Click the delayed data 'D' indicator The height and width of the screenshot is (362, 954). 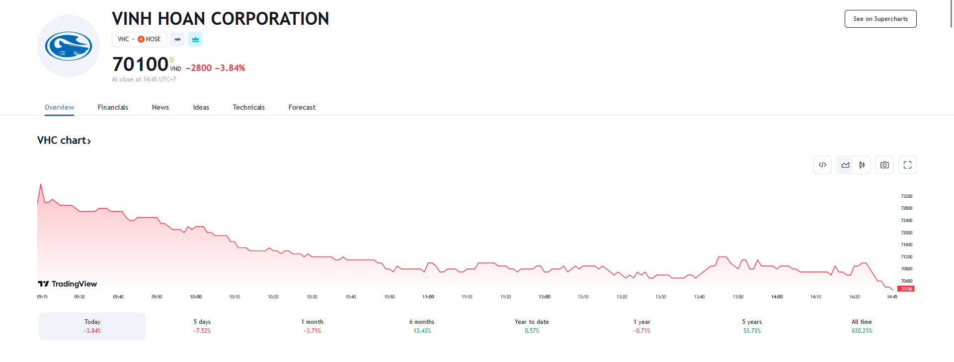(172, 60)
